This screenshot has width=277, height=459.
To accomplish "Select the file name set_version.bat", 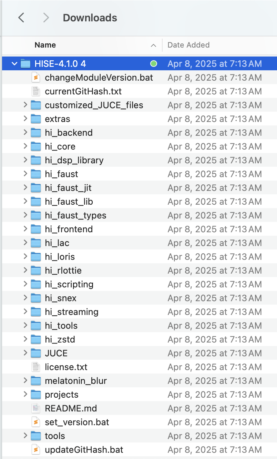I will click(77, 422).
